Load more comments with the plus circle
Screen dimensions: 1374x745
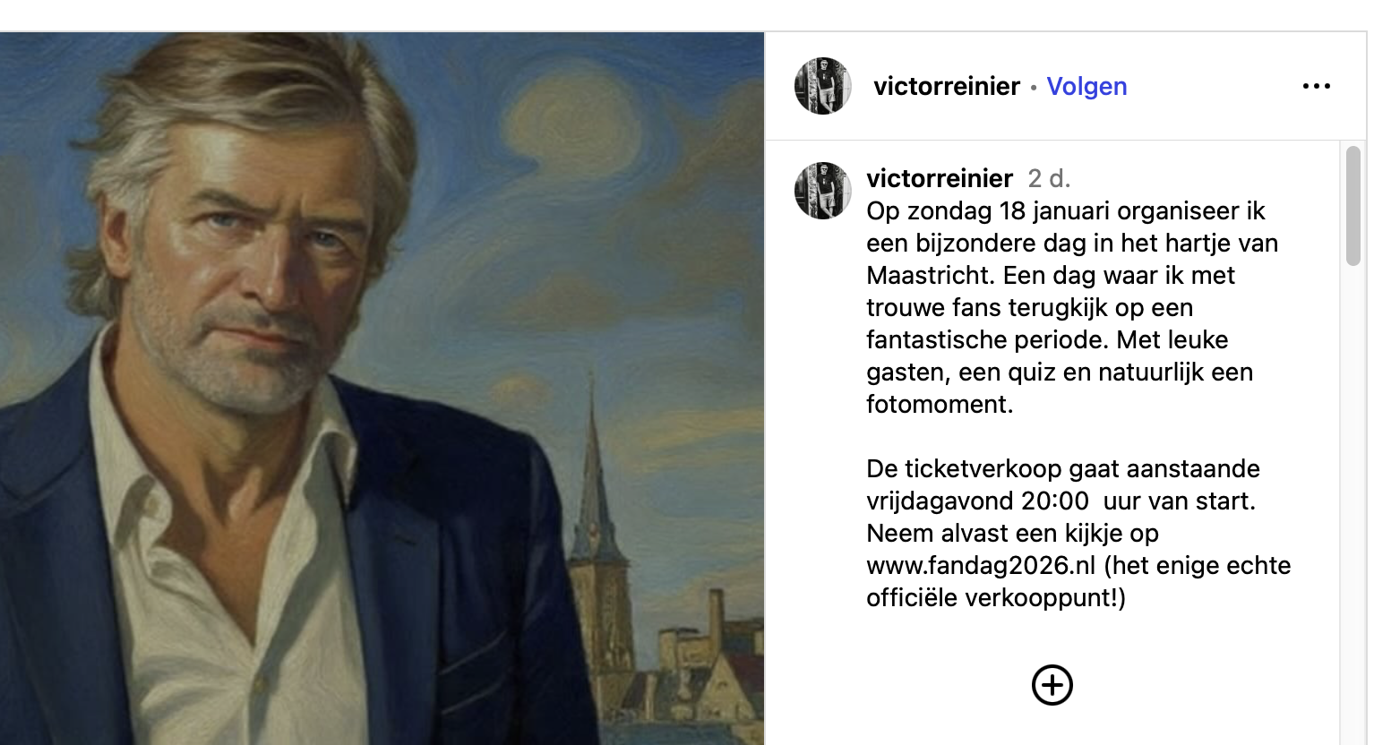1052,685
